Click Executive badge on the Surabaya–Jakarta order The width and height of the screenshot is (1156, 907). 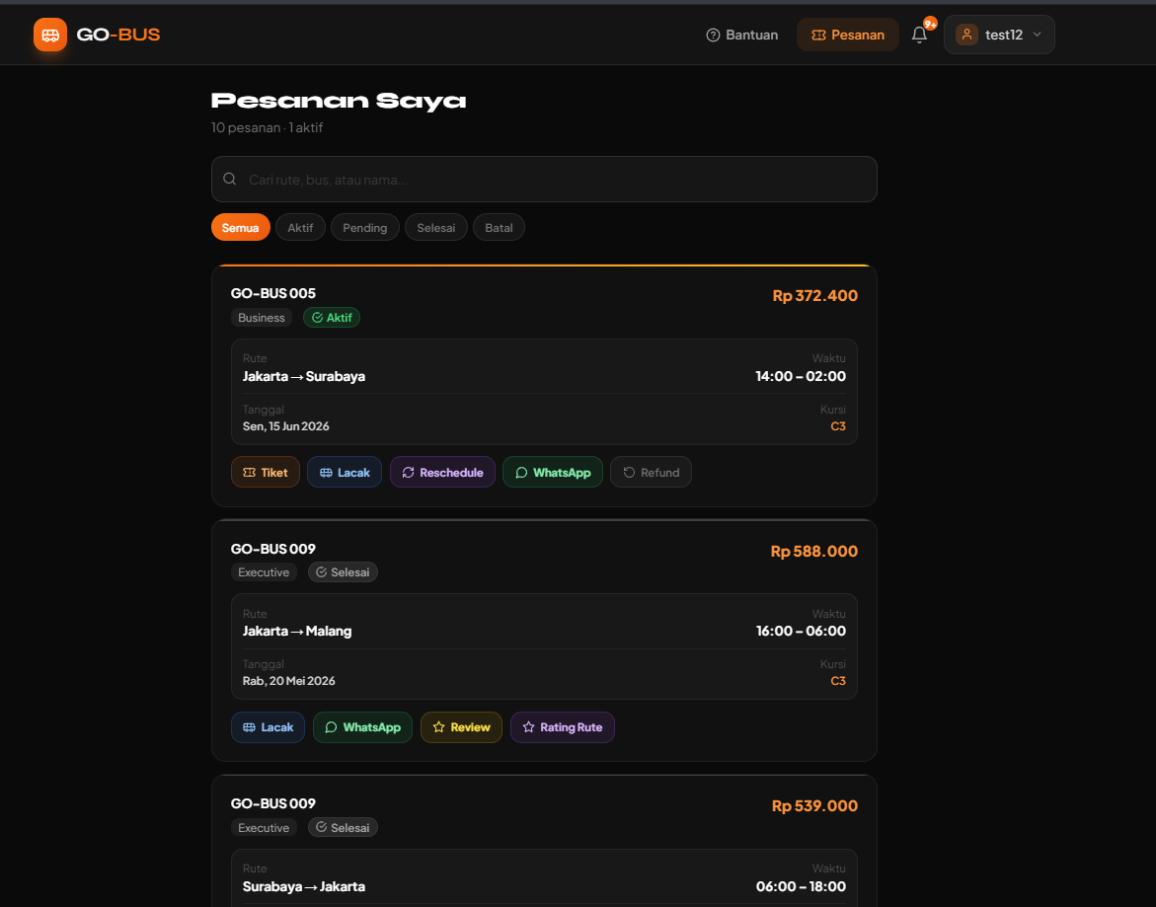[x=264, y=827]
